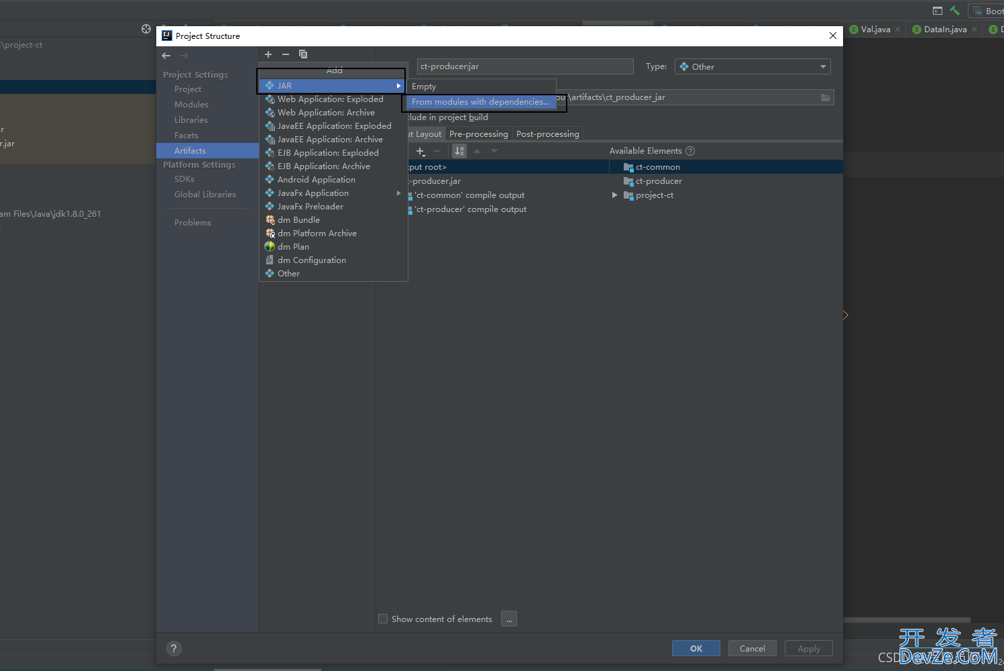Choose the Empty JAR option
The width and height of the screenshot is (1004, 671).
pyautogui.click(x=482, y=87)
